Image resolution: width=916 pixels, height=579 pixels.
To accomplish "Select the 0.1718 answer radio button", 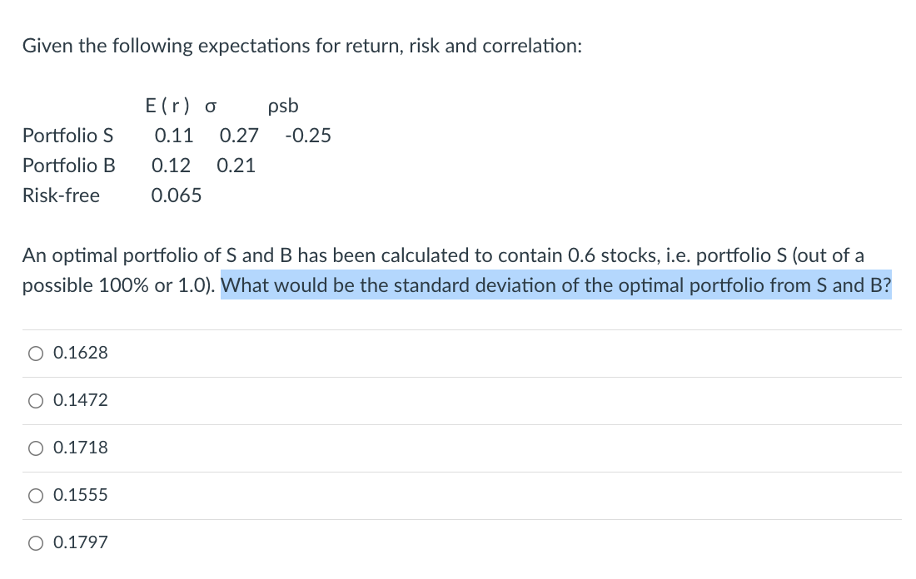I will [x=36, y=448].
